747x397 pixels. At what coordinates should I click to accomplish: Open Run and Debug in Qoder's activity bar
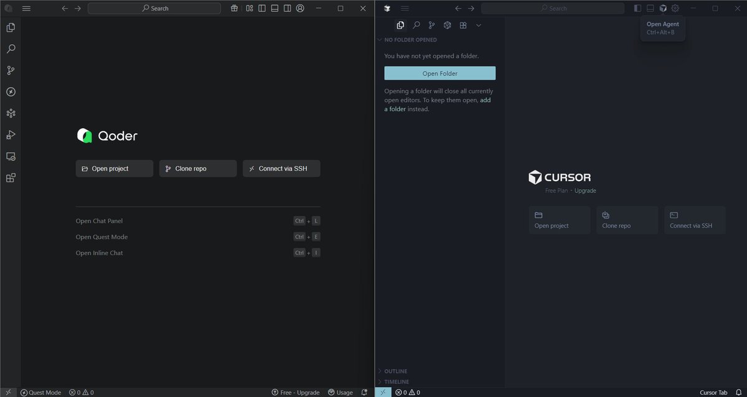pos(11,135)
